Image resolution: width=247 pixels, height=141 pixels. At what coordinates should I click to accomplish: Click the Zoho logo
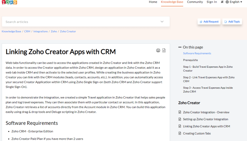(x=9, y=2)
